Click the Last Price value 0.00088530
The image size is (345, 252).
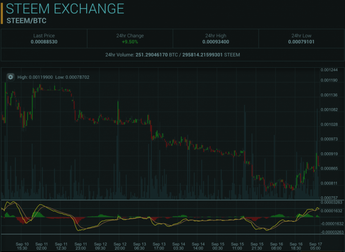[x=44, y=42]
